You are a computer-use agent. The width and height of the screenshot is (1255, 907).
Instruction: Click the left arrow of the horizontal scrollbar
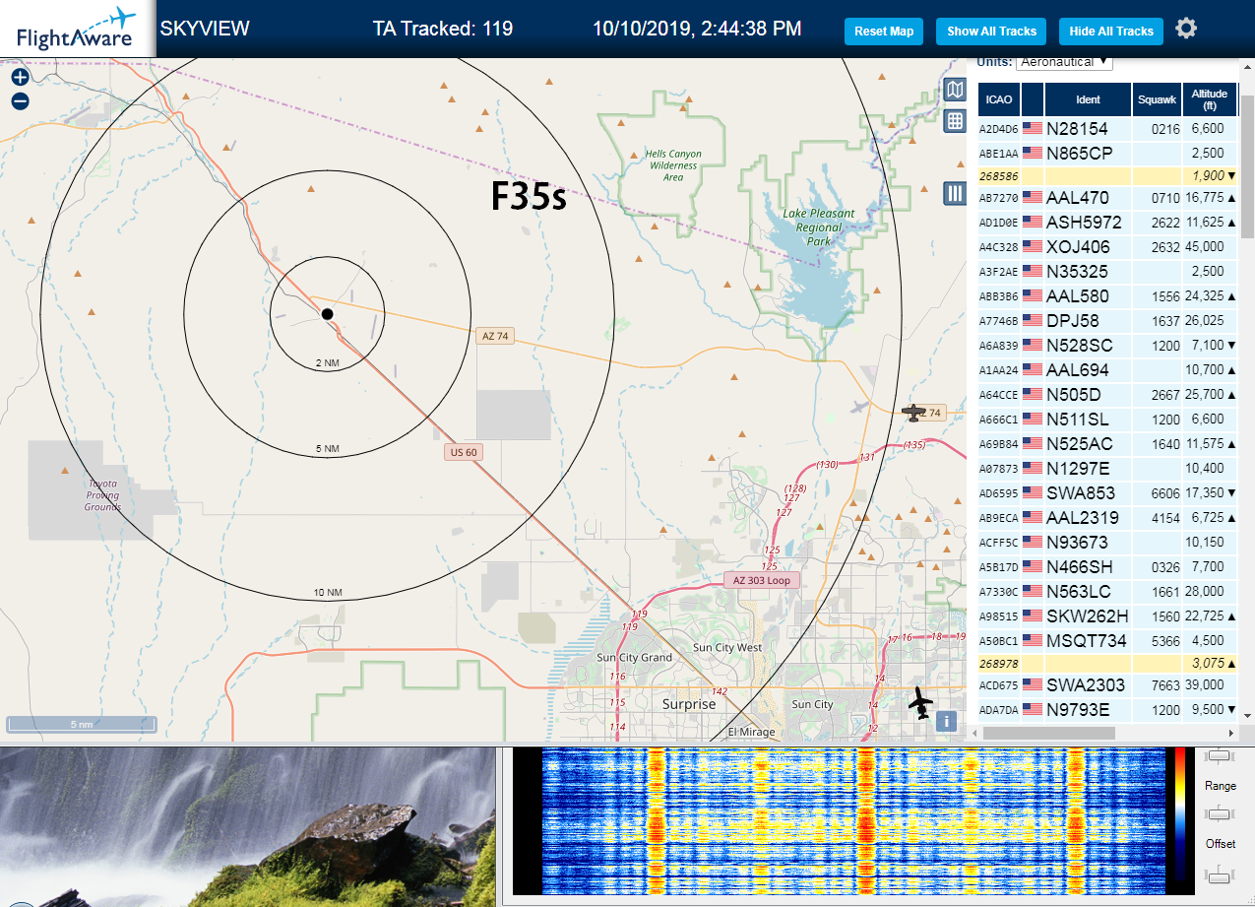[973, 733]
